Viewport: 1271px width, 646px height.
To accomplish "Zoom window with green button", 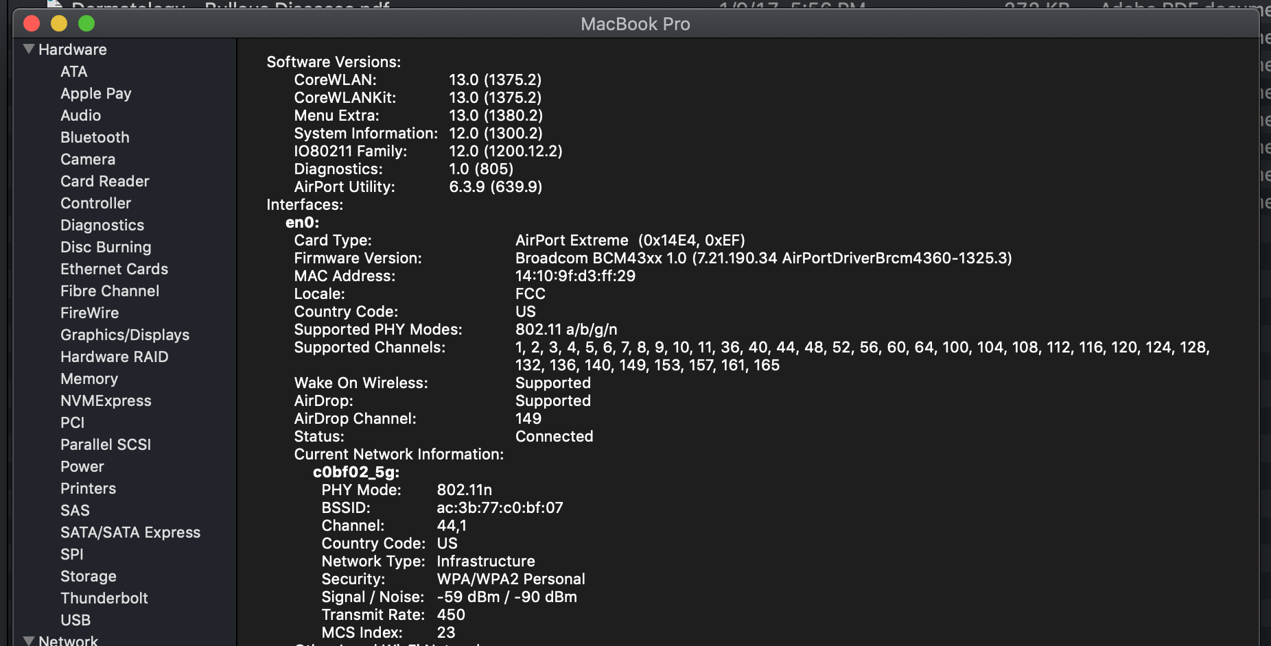I will pyautogui.click(x=86, y=23).
